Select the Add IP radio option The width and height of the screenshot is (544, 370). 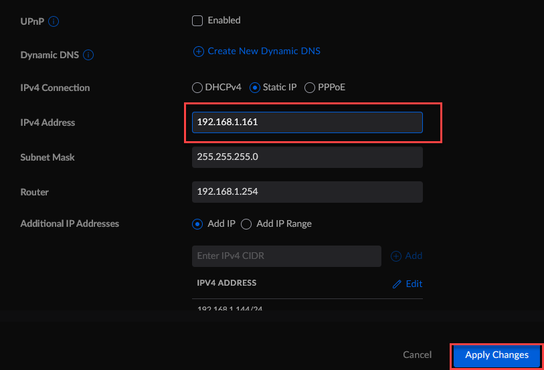(197, 224)
